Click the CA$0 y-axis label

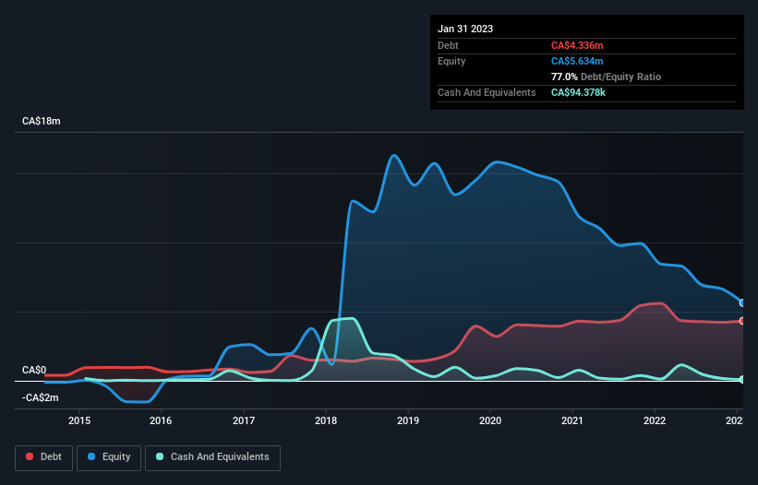pyautogui.click(x=34, y=370)
